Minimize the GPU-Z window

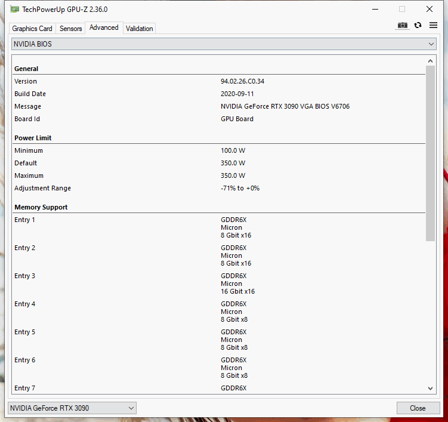(x=375, y=9)
